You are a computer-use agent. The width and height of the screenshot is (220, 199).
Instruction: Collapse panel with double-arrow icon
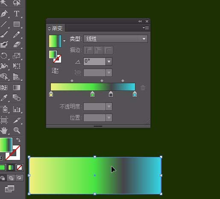click(140, 21)
